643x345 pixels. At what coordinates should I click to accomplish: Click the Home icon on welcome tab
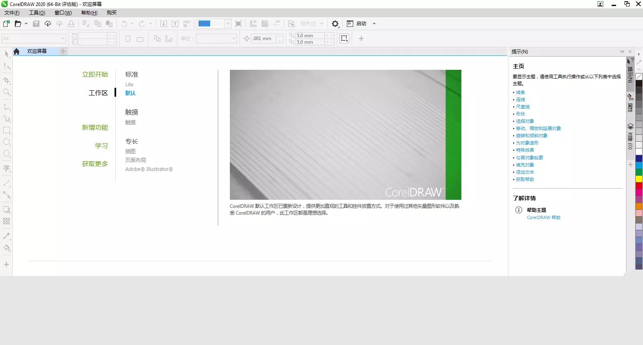click(x=16, y=51)
